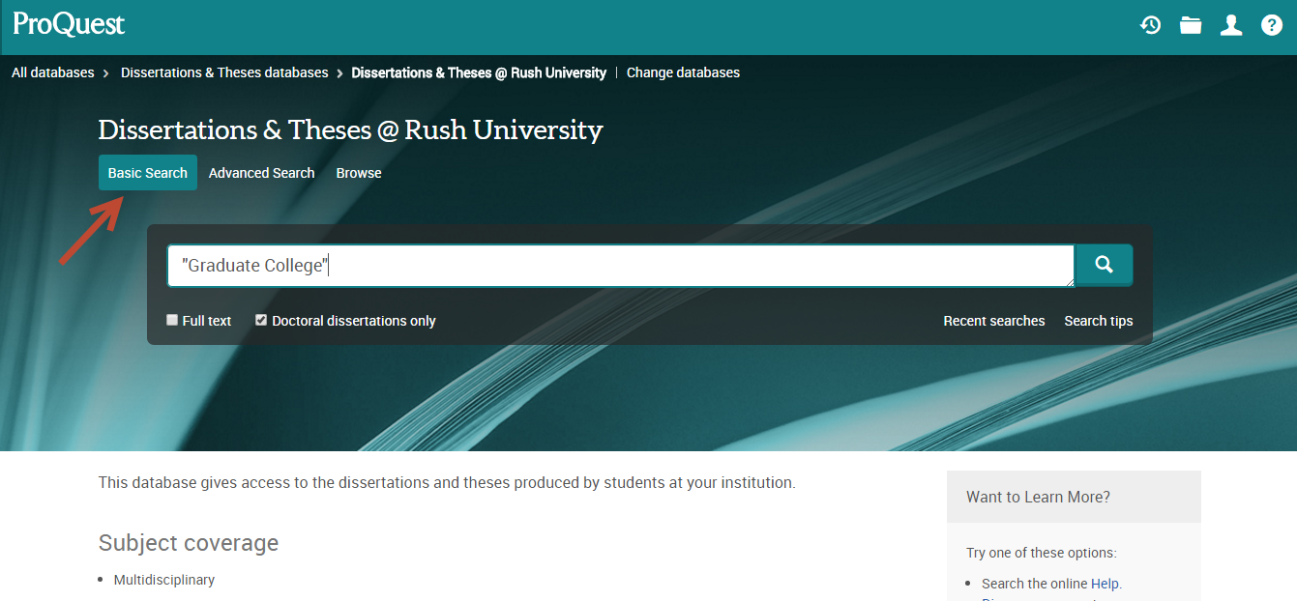Switch to the Advanced Search tab

click(x=262, y=173)
